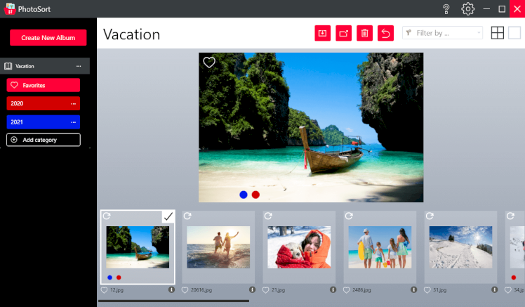Viewport: 525px width, 307px height.
Task: Uncheck the selection checkmark on 12.jpg
Action: 168,216
